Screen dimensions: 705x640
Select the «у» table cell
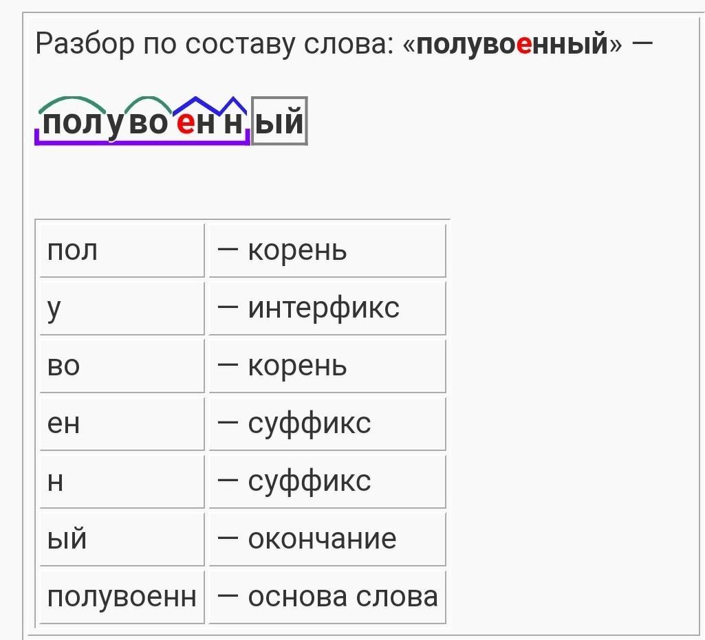click(122, 309)
